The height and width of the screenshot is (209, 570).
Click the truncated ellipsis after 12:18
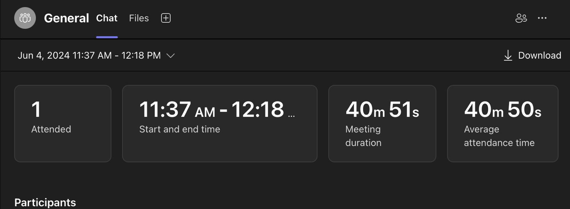(291, 115)
